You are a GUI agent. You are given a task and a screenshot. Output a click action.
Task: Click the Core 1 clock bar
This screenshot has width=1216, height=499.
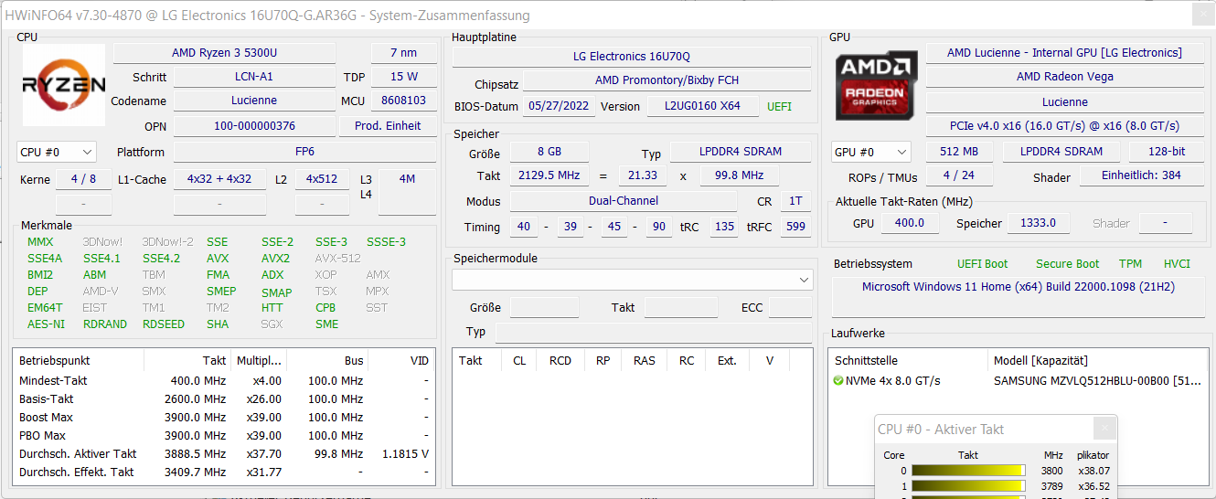click(968, 486)
